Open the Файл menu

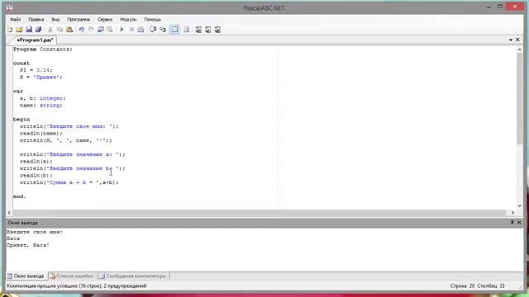pos(15,20)
